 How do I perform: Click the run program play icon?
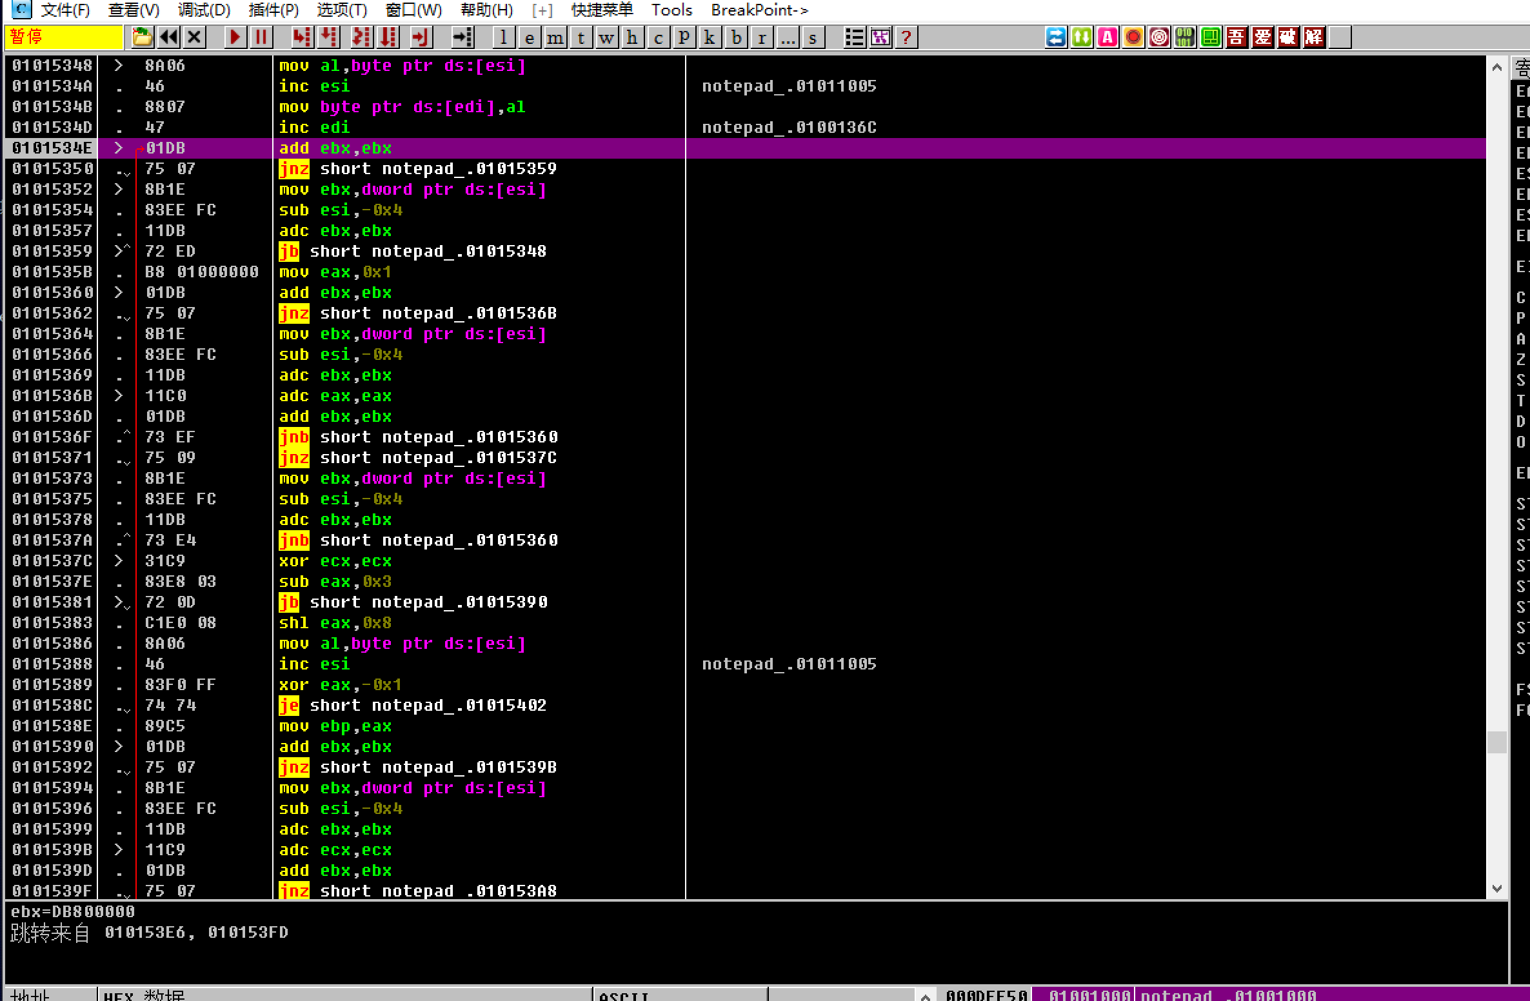(x=235, y=37)
